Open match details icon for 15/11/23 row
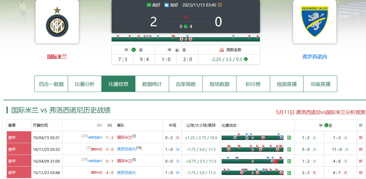 pyautogui.click(x=289, y=173)
